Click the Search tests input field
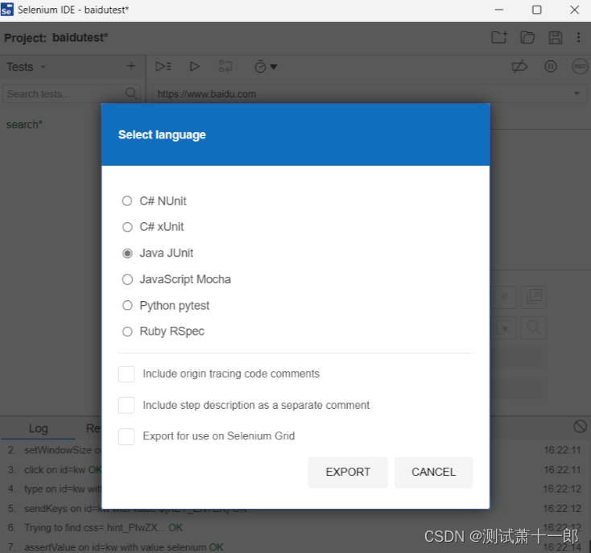Screen dimensions: 591x553 pos(65,94)
